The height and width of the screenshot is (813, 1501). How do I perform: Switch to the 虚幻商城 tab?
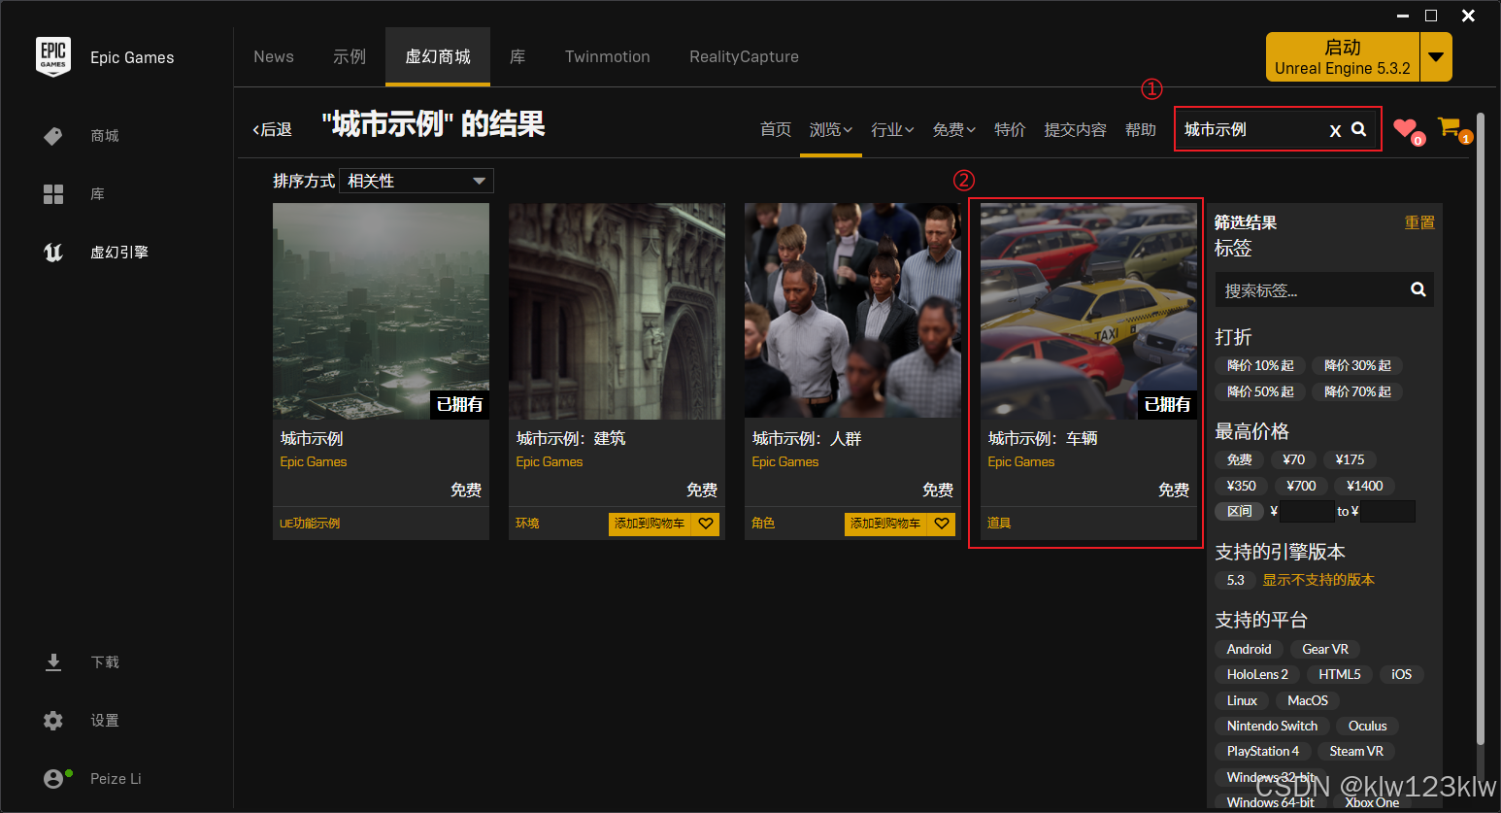click(x=438, y=57)
